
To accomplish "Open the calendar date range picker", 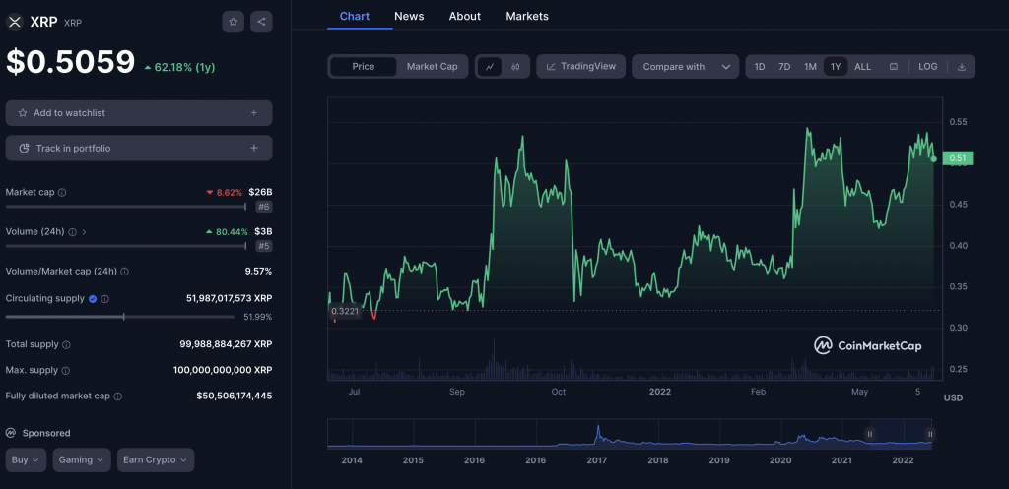I will click(893, 66).
